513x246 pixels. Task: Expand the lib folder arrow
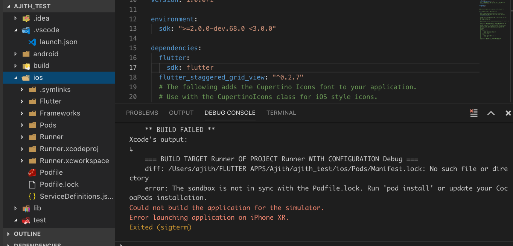coord(16,208)
